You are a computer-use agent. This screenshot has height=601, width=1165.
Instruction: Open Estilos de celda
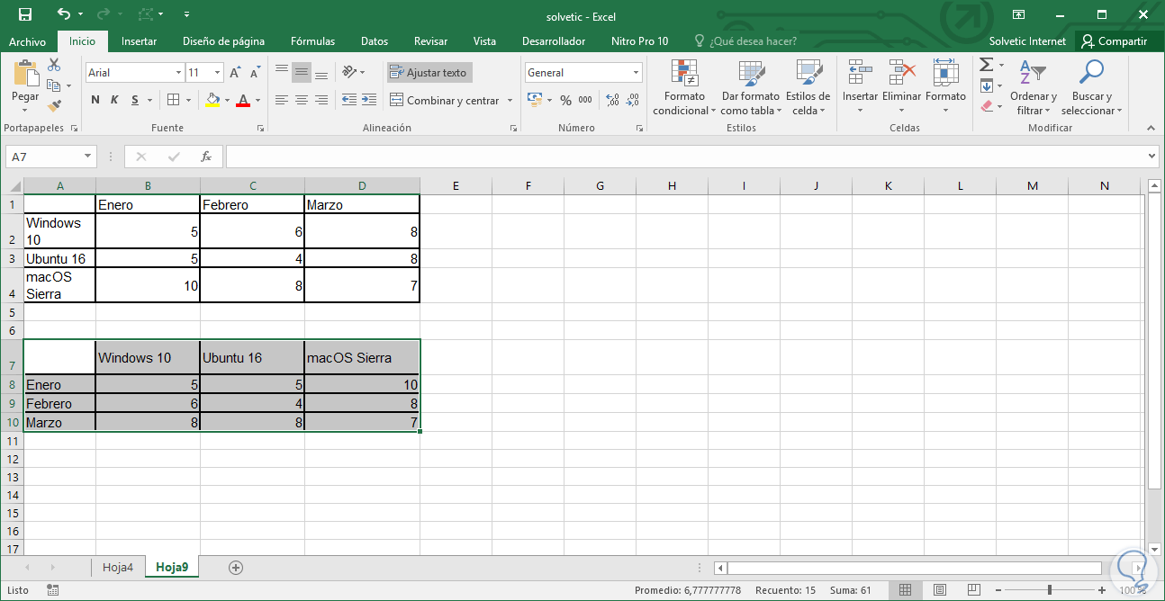(x=808, y=86)
